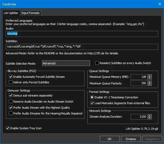
Task: Click the Advanced Mode README note text
Action: (x=62, y=53)
